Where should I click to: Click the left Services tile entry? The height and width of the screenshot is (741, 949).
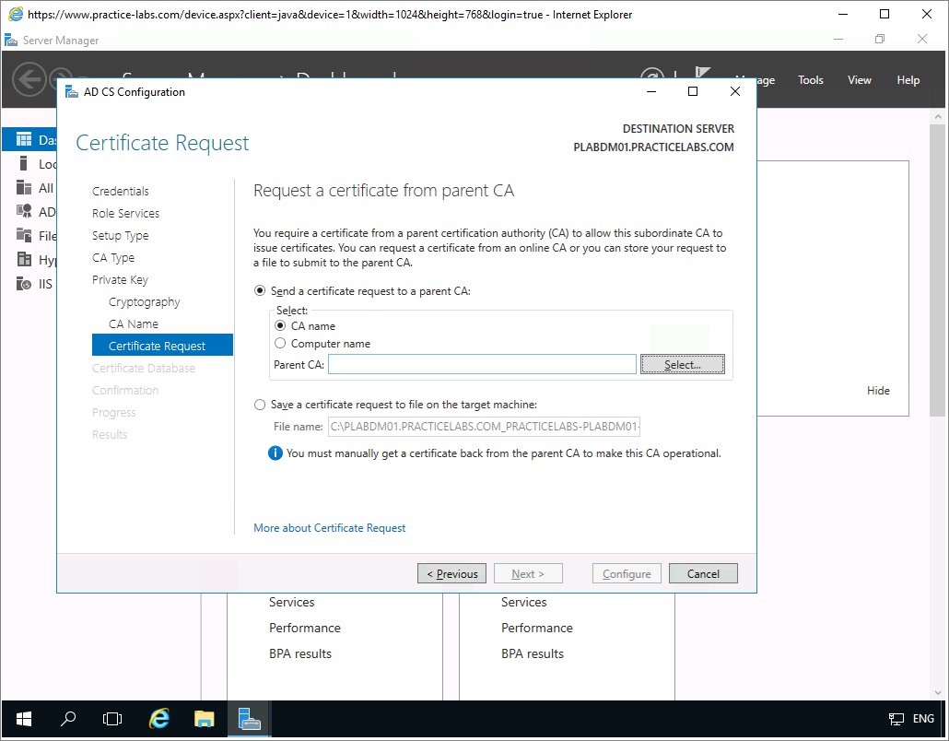(x=292, y=602)
